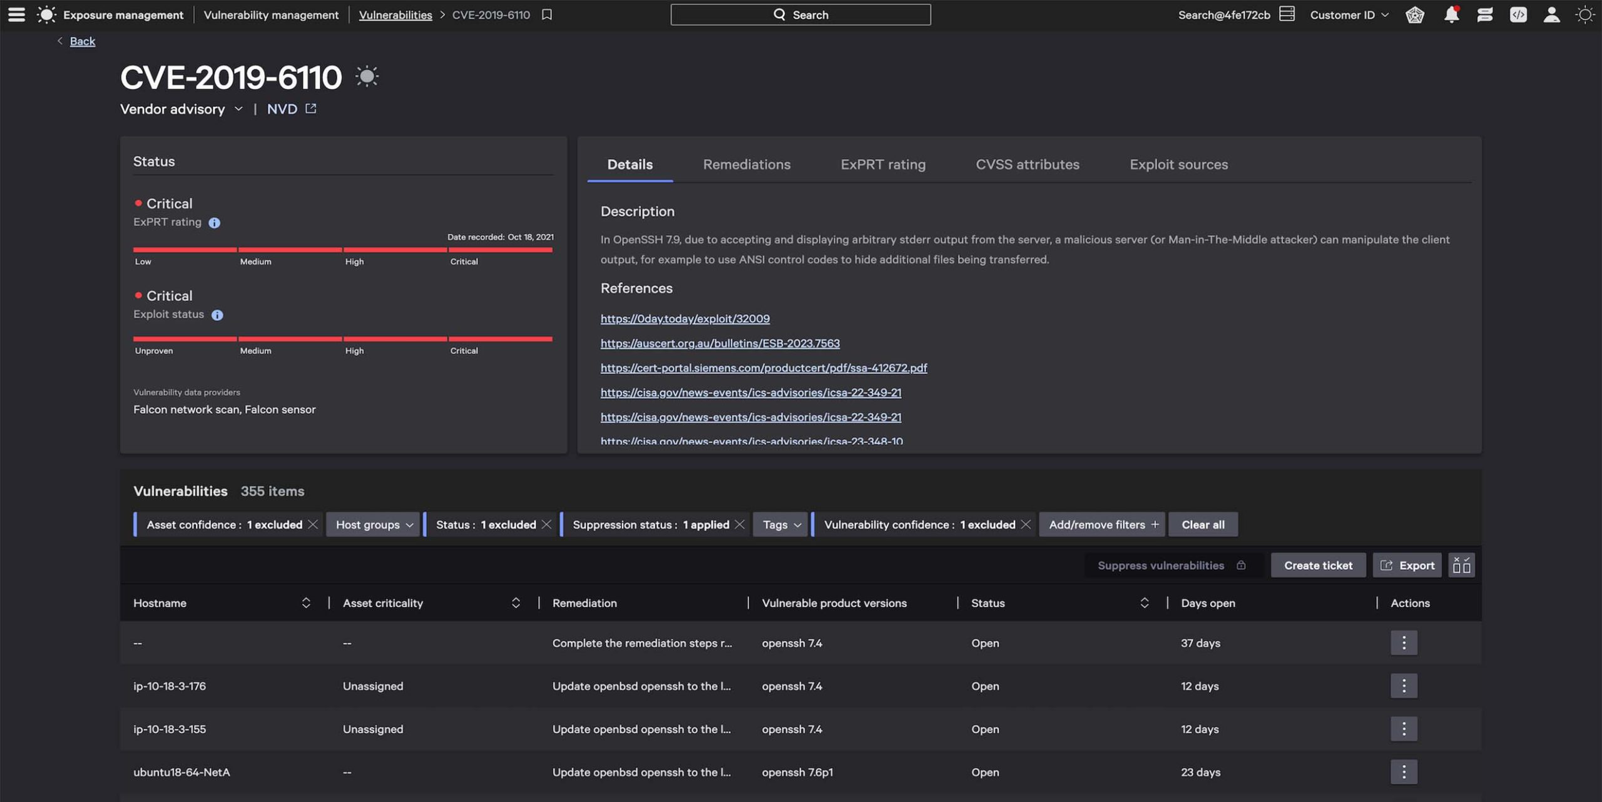Clear all applied filters
The height and width of the screenshot is (802, 1602).
click(x=1203, y=524)
